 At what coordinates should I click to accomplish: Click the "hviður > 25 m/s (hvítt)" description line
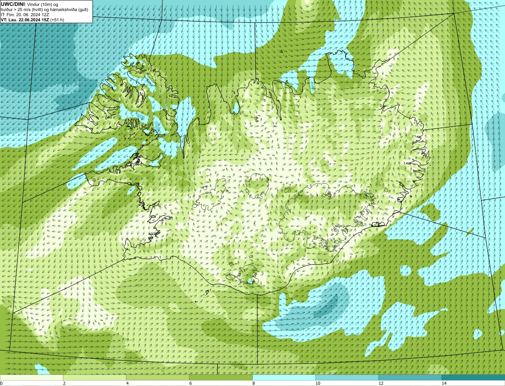(x=44, y=9)
